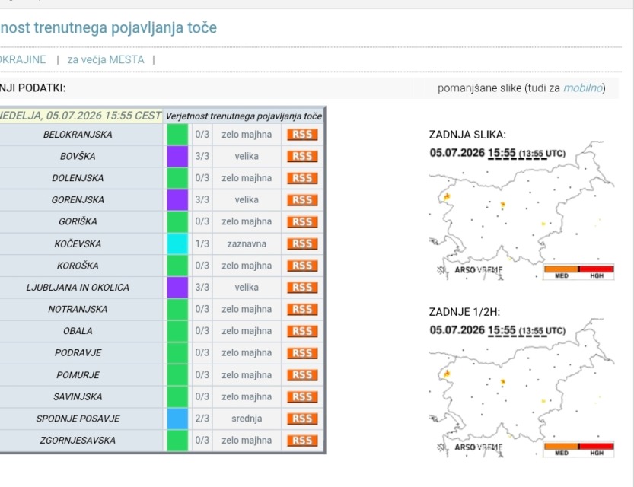
Task: Open the RSS feed for Belokranjska
Action: 302,135
